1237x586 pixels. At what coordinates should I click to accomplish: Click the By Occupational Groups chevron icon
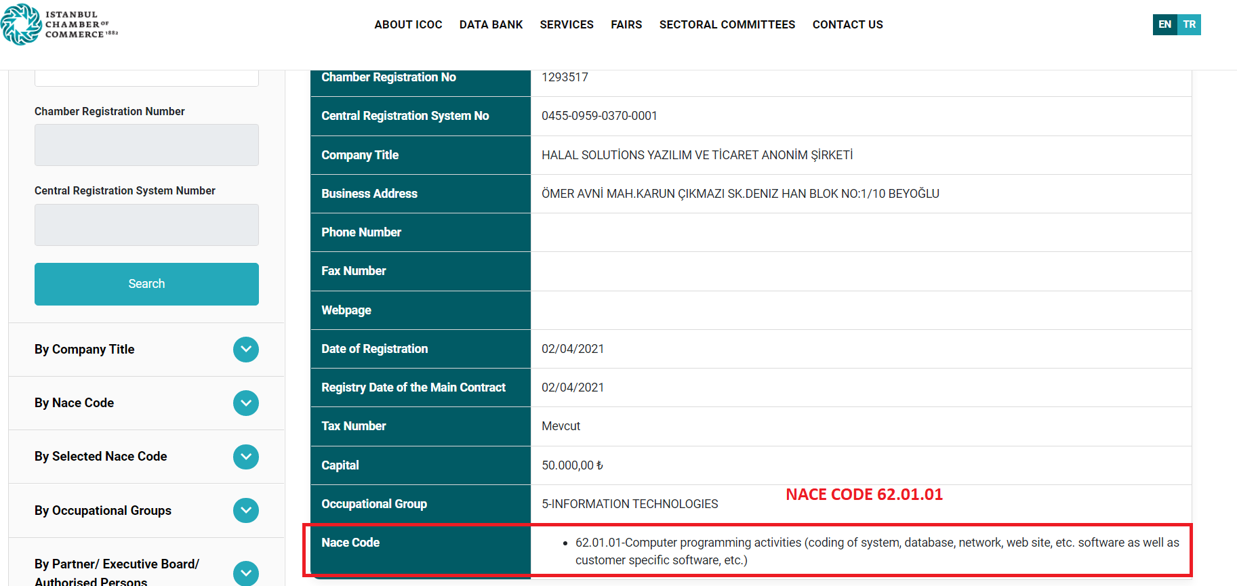(246, 510)
